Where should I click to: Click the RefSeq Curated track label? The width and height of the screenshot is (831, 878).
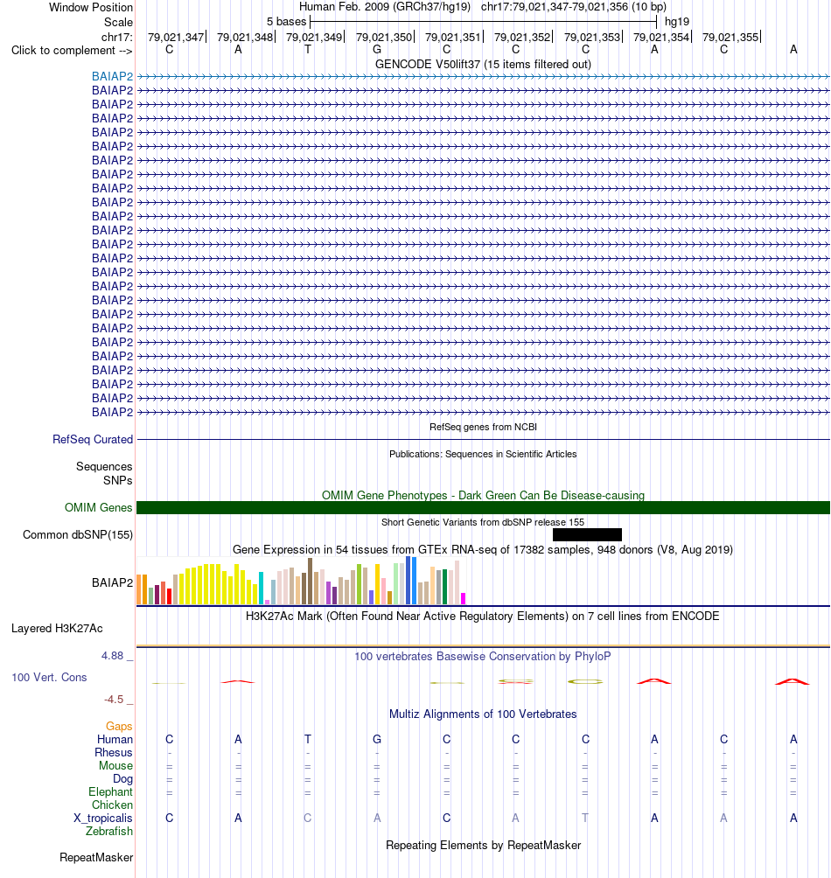tap(93, 440)
